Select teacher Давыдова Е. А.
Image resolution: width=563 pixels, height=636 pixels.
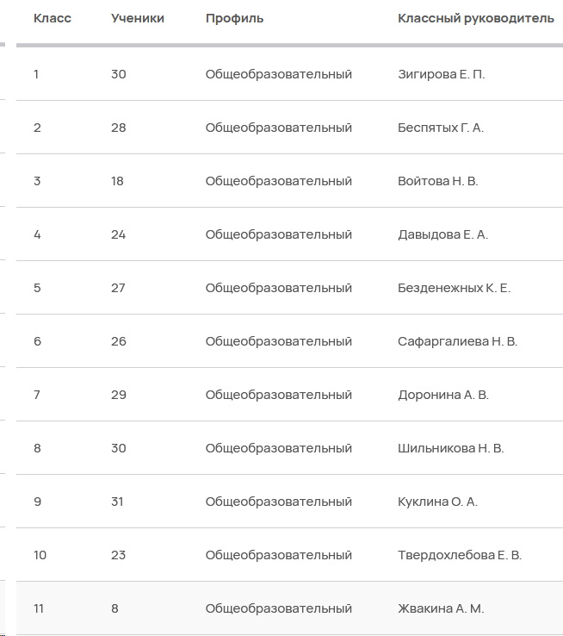click(x=442, y=234)
